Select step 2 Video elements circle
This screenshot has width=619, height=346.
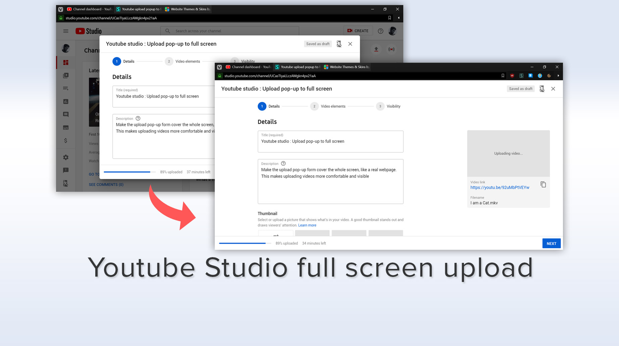(x=314, y=106)
